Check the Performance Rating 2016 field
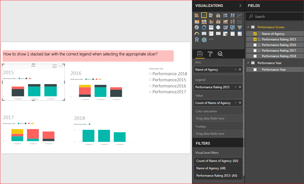304x184 pixels. click(255, 45)
